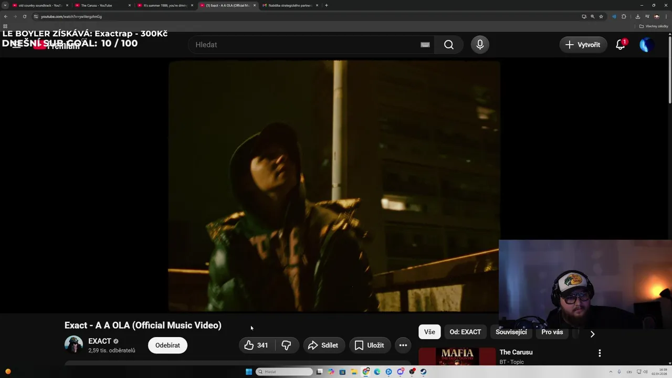The width and height of the screenshot is (672, 378).
Task: Open media controls icon in browser toolbar
Action: [647, 16]
